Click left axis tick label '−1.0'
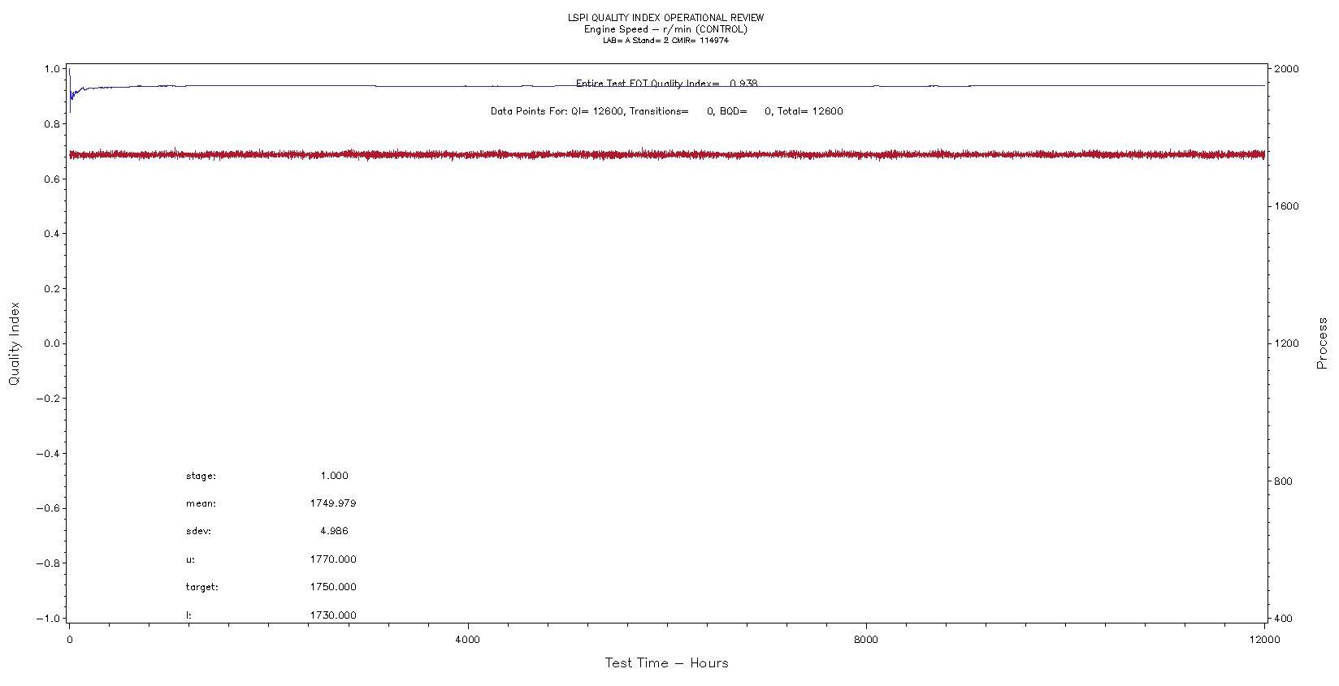Image resolution: width=1339 pixels, height=686 pixels. pyautogui.click(x=48, y=618)
